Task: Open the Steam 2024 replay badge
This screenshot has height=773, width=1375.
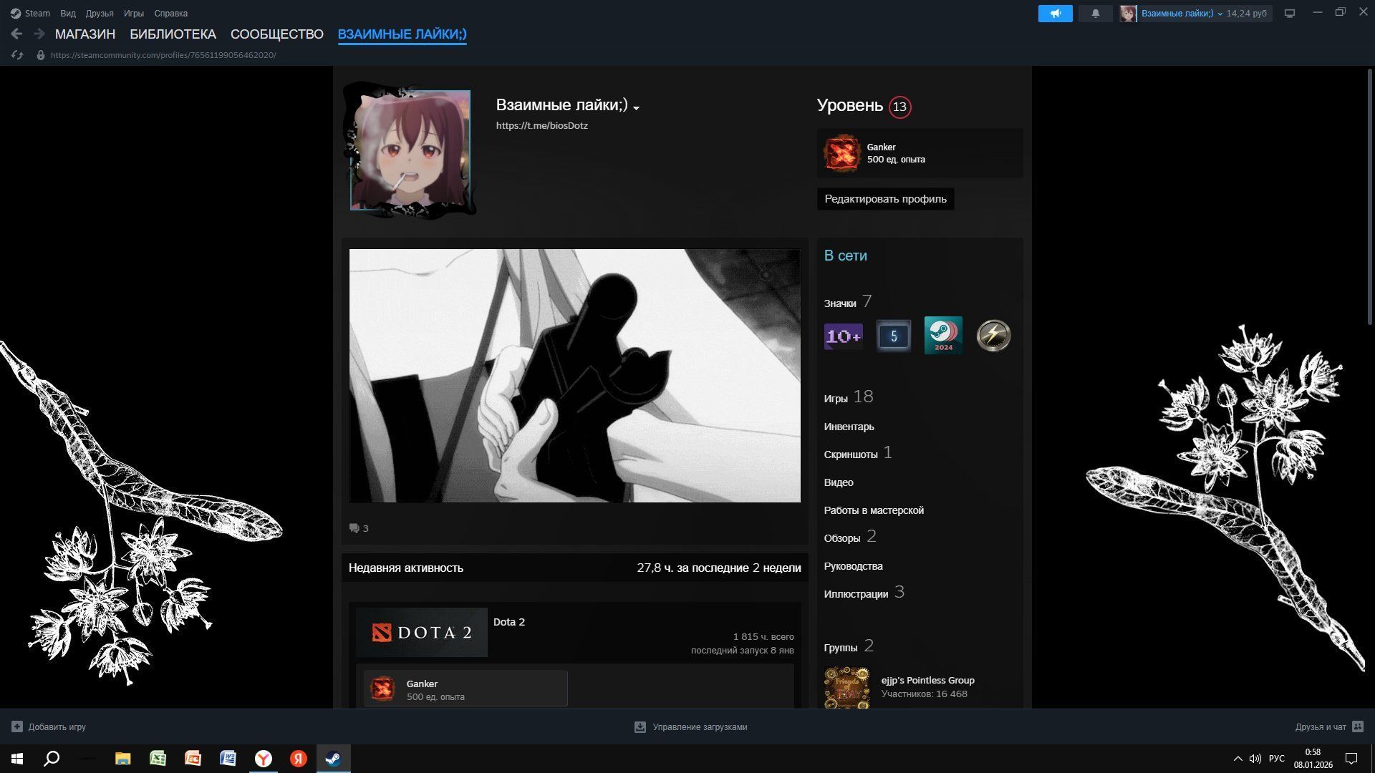Action: pyautogui.click(x=943, y=335)
